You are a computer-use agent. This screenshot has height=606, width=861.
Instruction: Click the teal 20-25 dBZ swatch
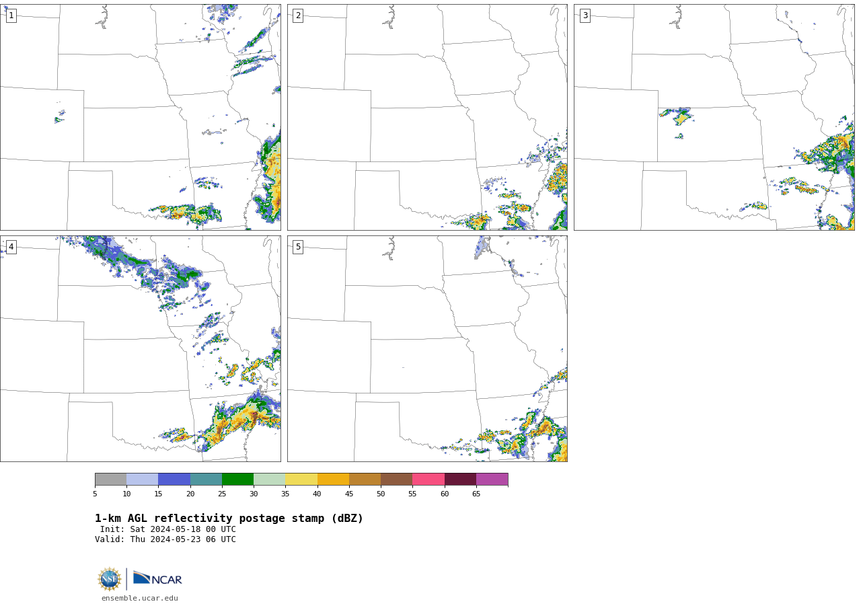tap(206, 480)
